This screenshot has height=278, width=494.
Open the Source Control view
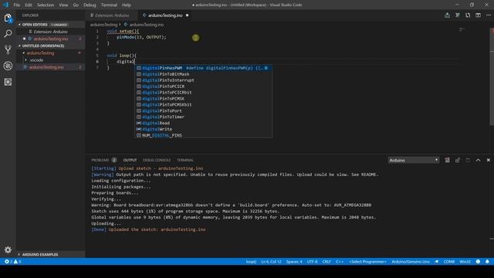(x=8, y=49)
